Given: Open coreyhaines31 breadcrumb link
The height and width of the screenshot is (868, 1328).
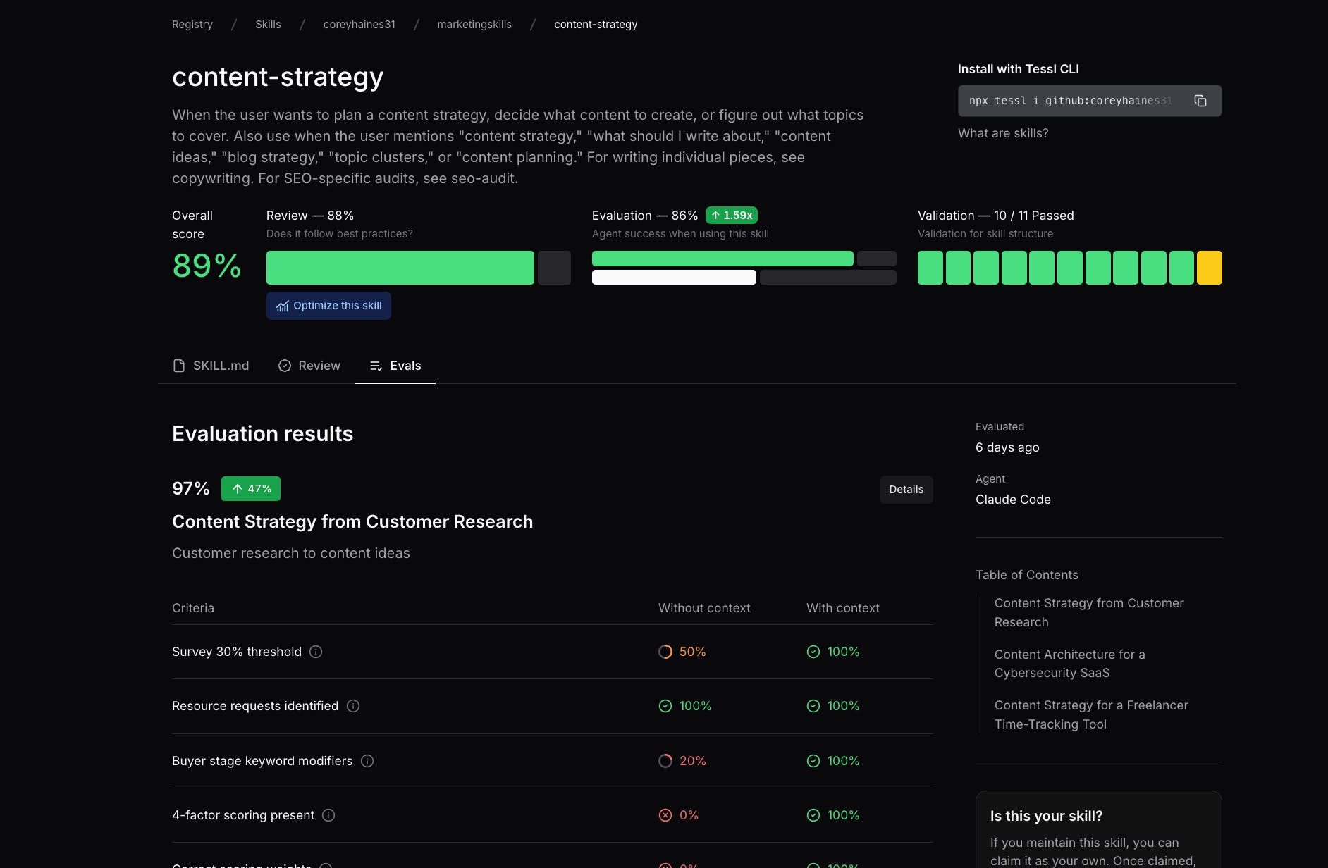Looking at the screenshot, I should (x=359, y=25).
